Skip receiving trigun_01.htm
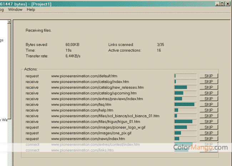 pos(208,121)
